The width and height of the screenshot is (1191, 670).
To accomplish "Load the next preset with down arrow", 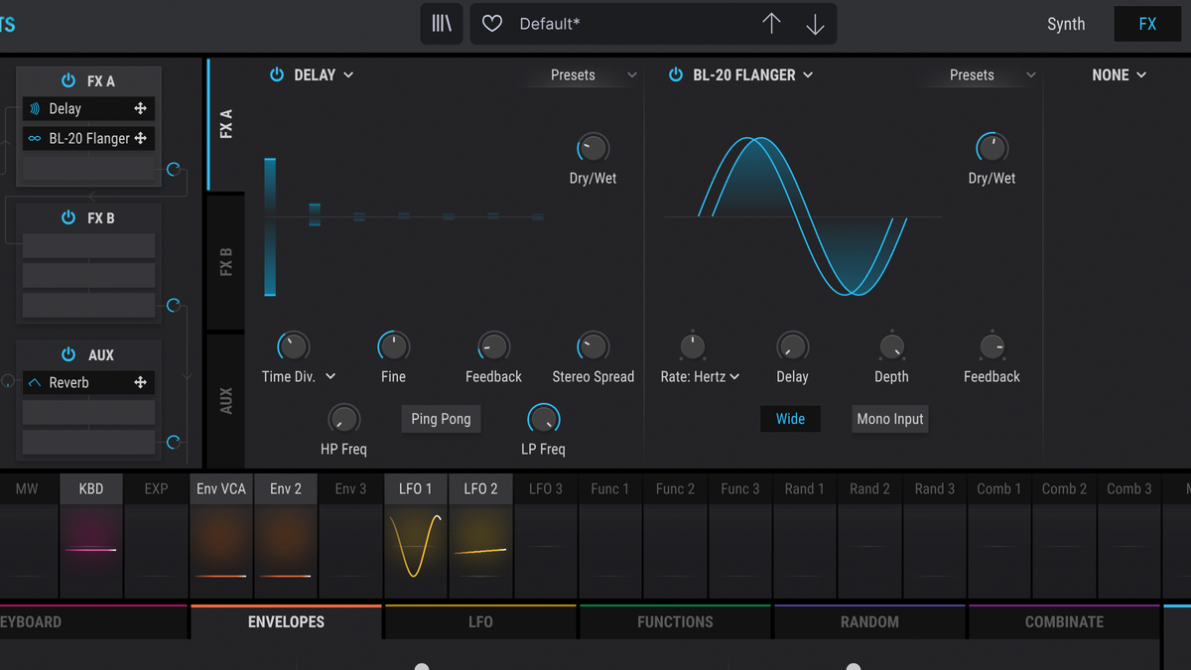I will click(815, 23).
